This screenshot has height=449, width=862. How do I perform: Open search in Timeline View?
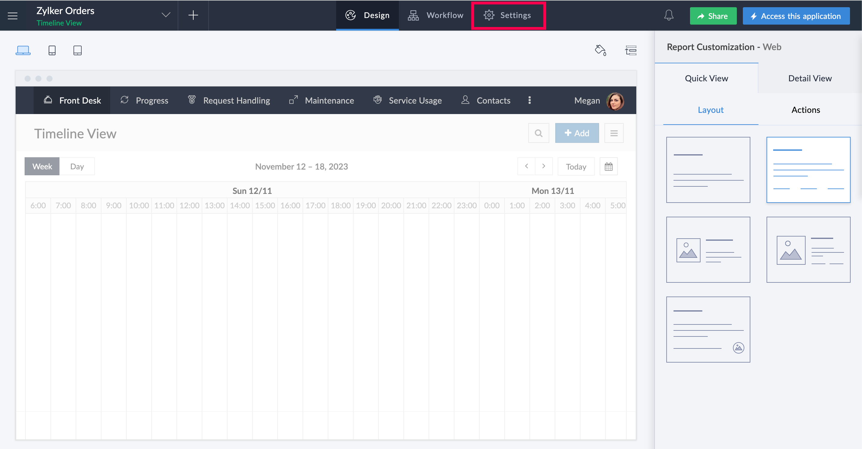point(538,133)
